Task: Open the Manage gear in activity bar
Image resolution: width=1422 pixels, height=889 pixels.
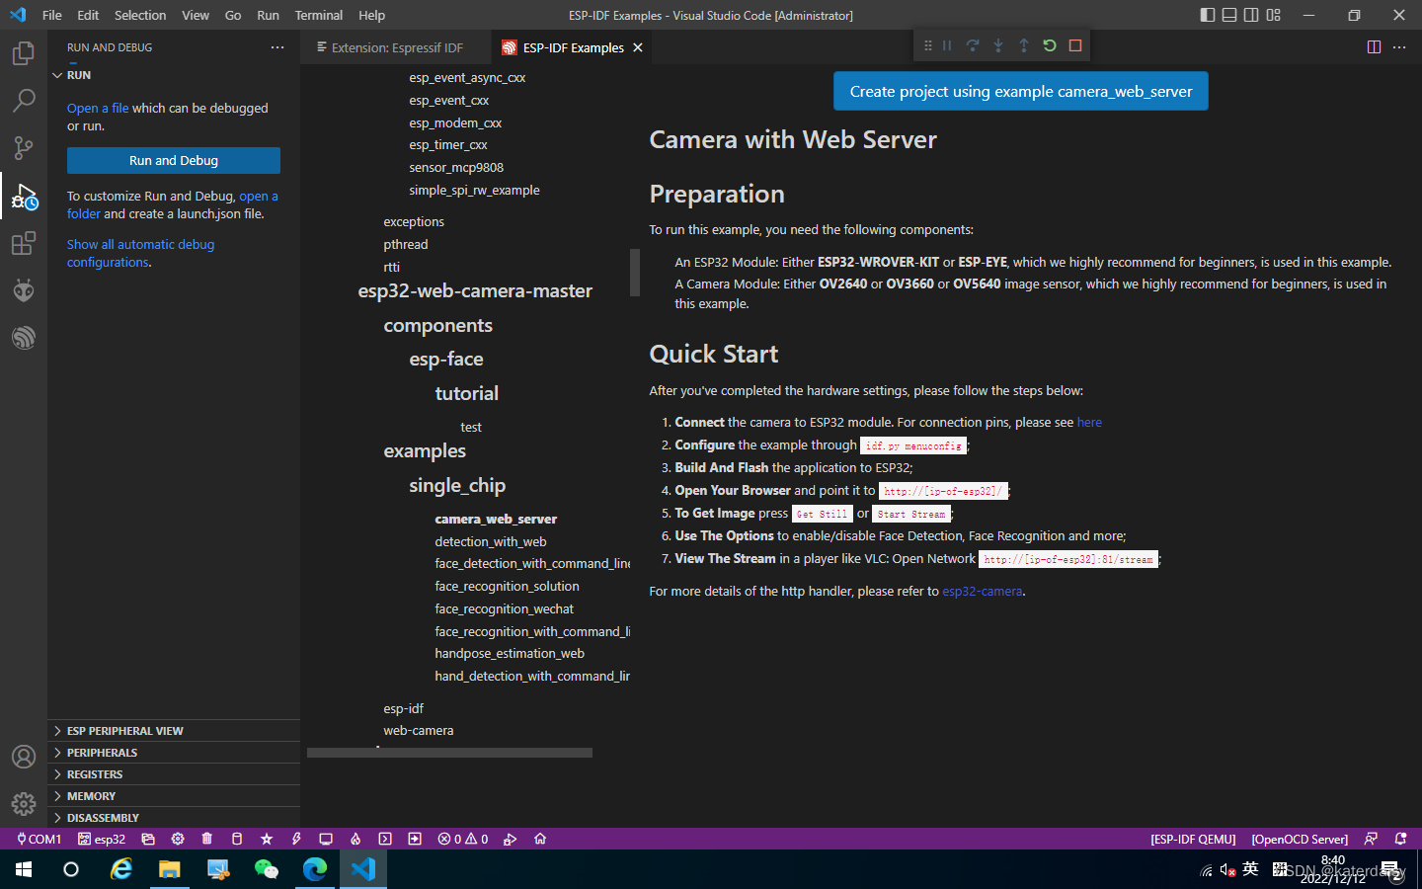Action: [24, 804]
